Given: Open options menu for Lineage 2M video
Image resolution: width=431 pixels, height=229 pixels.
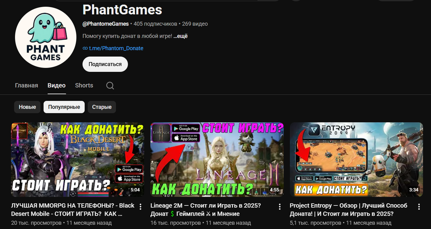Looking at the screenshot, I should tap(280, 207).
